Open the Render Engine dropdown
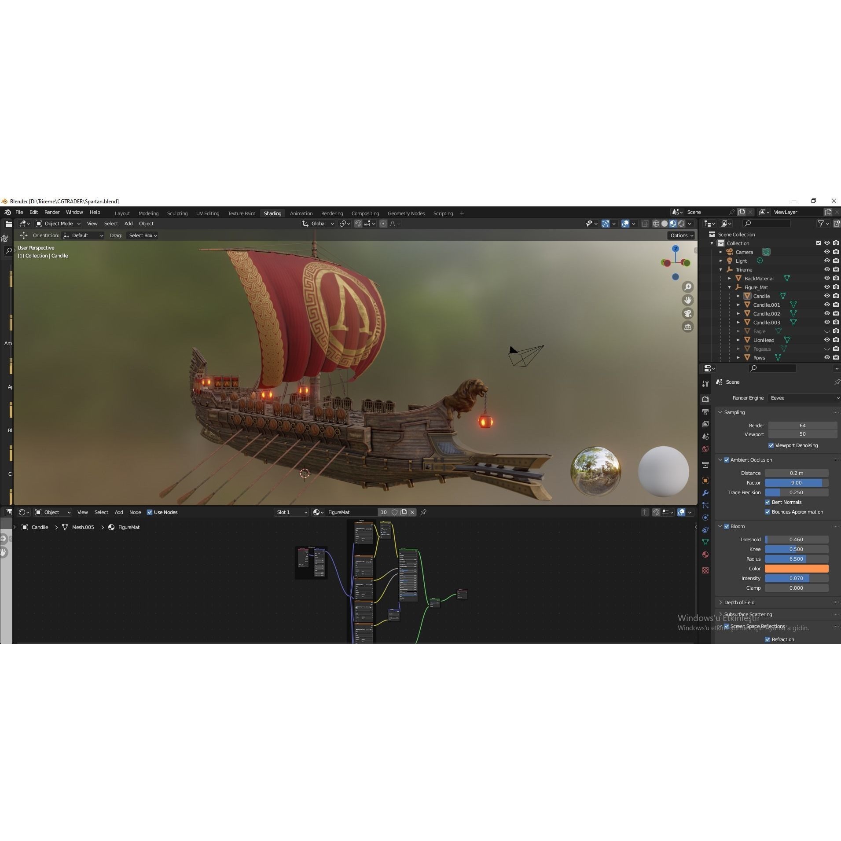This screenshot has width=841, height=841. click(802, 397)
